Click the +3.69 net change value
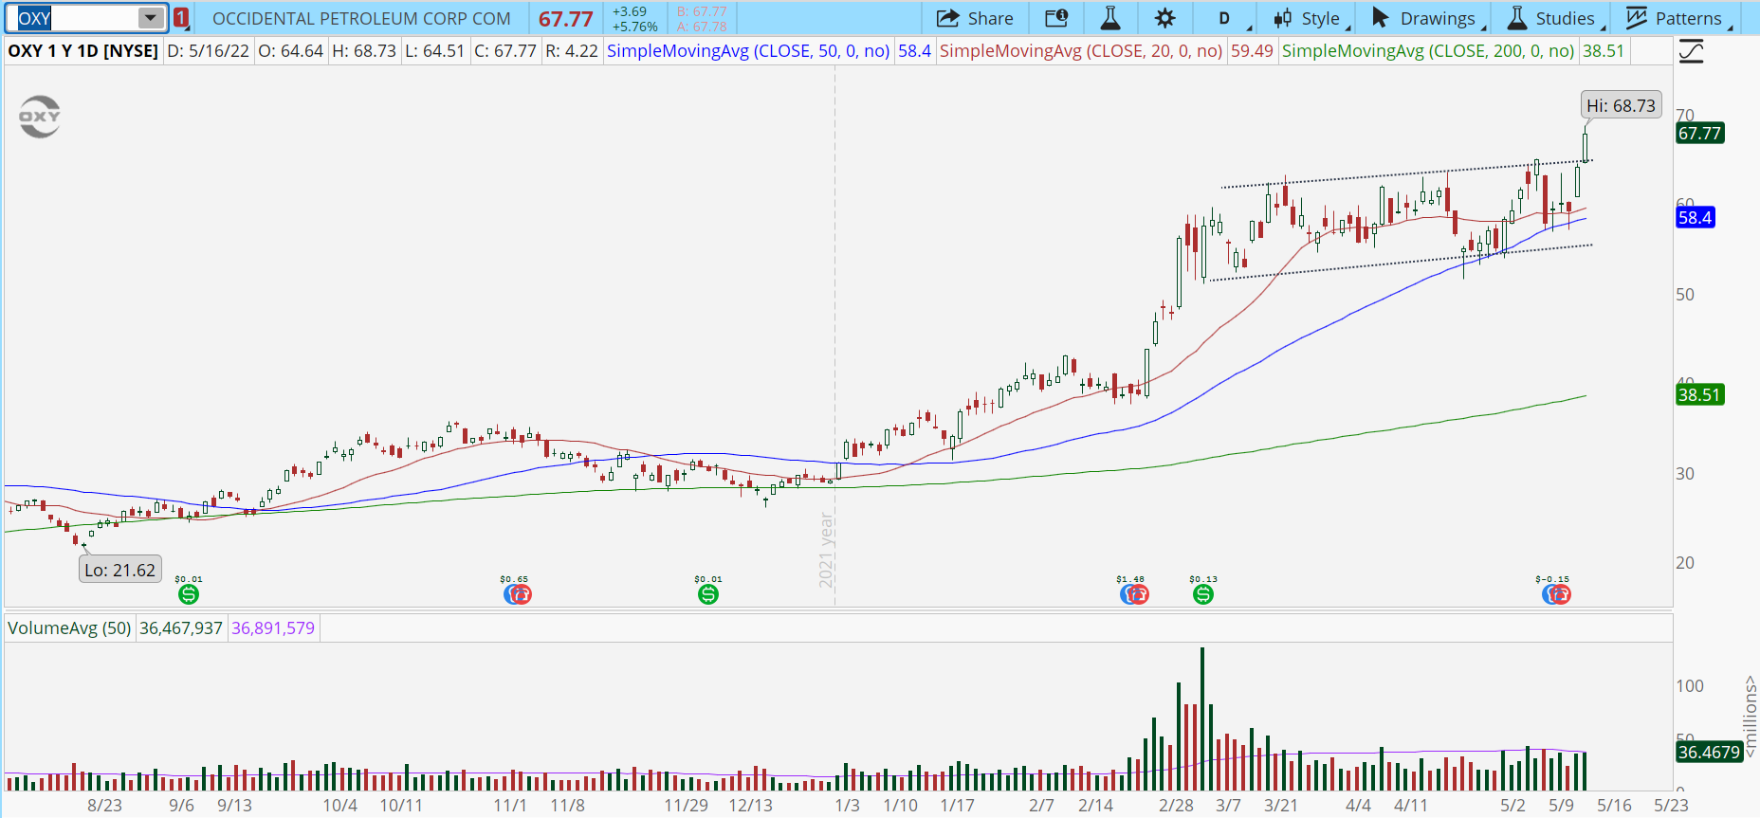The height and width of the screenshot is (818, 1760). pos(630,11)
